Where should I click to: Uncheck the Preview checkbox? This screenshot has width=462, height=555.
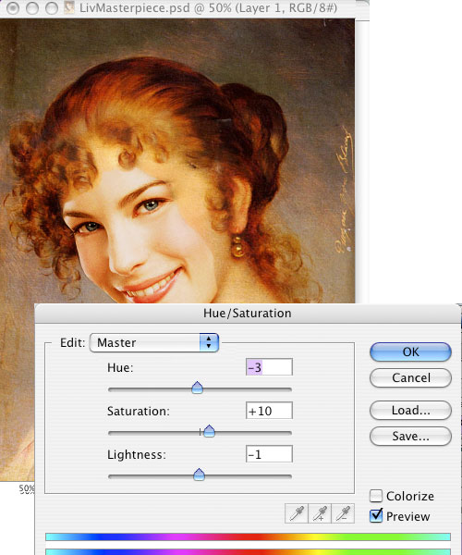coord(376,516)
